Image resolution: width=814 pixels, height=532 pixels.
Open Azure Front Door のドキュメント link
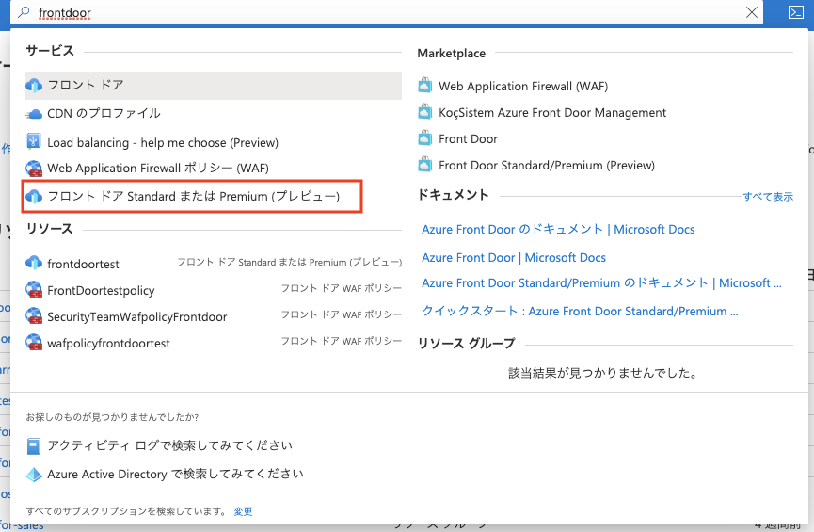558,229
